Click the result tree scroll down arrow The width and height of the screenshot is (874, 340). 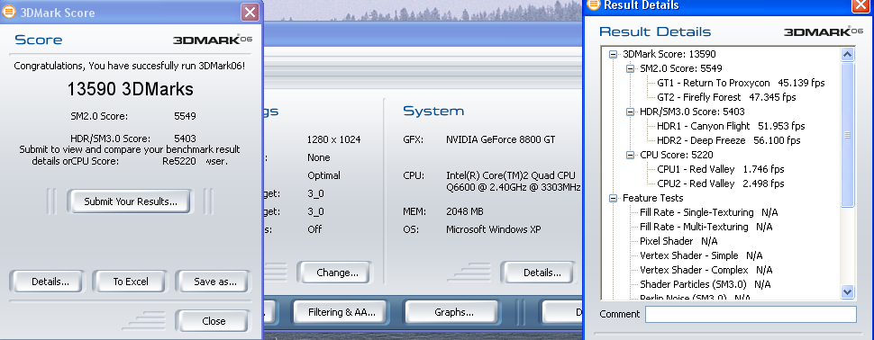tap(847, 291)
